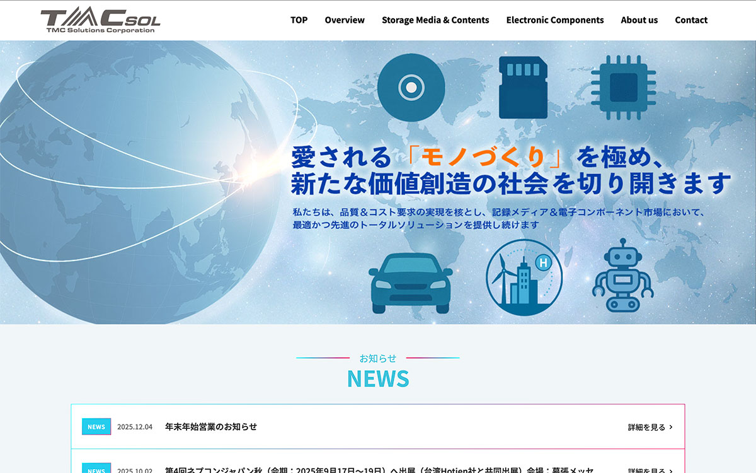Open the About us page
756x473 pixels.
click(x=639, y=20)
